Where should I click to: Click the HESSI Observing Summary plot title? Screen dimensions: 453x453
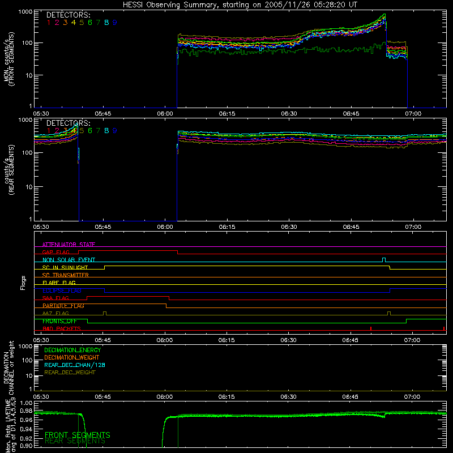pyautogui.click(x=240, y=5)
